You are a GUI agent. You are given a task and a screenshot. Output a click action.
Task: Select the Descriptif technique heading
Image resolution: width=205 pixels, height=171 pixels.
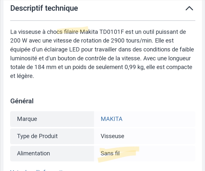tap(44, 8)
